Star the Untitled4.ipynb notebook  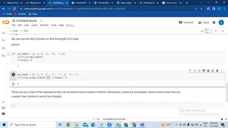tap(41, 21)
